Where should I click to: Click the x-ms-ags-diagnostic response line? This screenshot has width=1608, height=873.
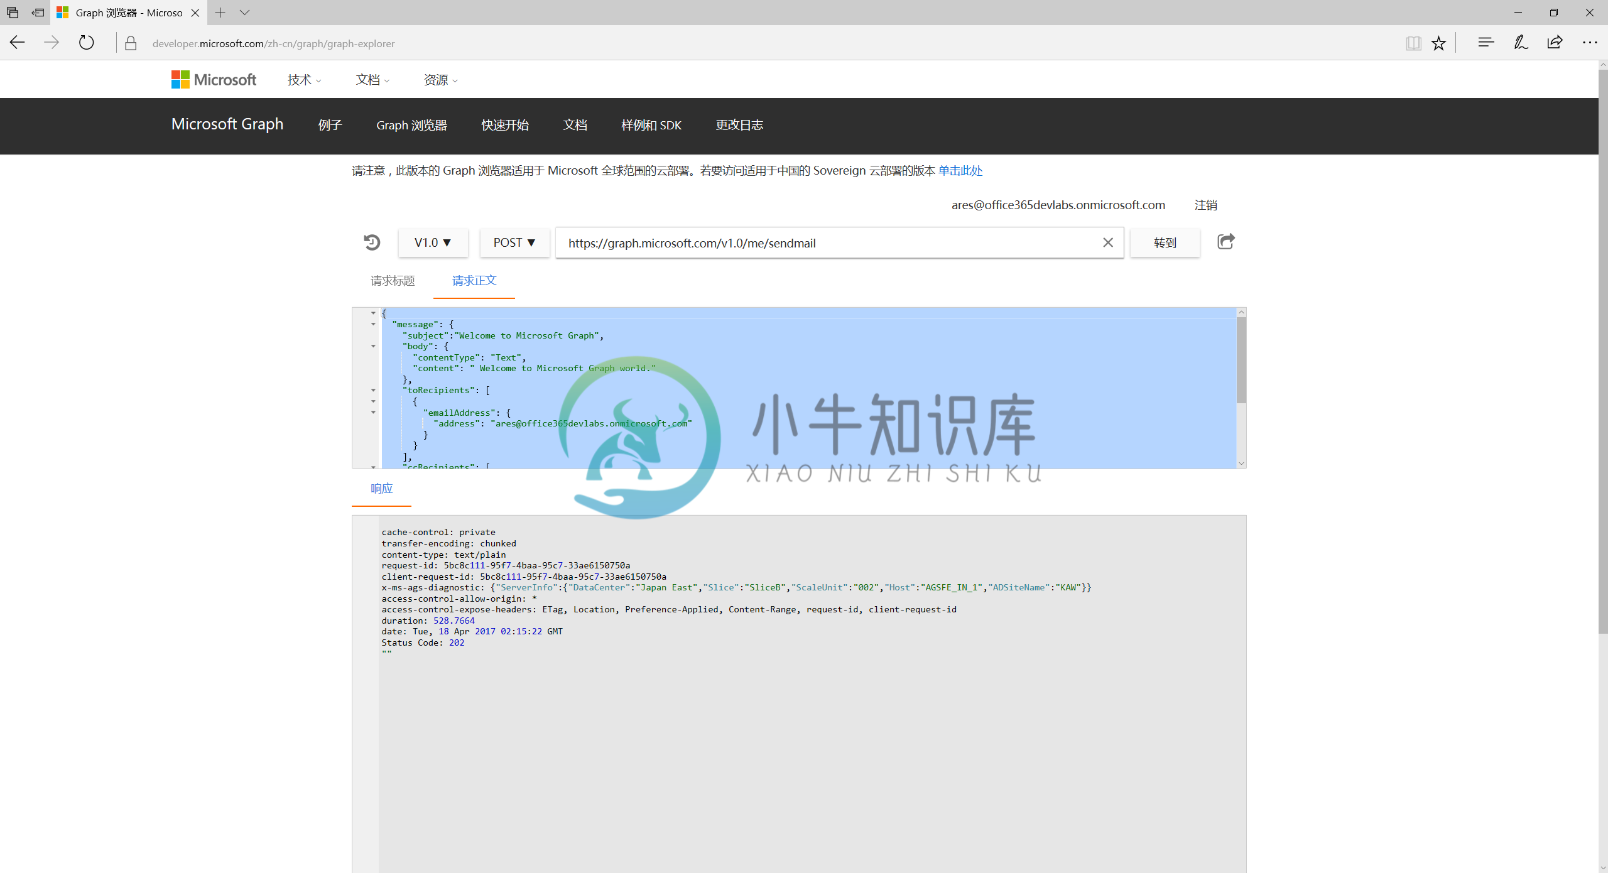(x=736, y=587)
